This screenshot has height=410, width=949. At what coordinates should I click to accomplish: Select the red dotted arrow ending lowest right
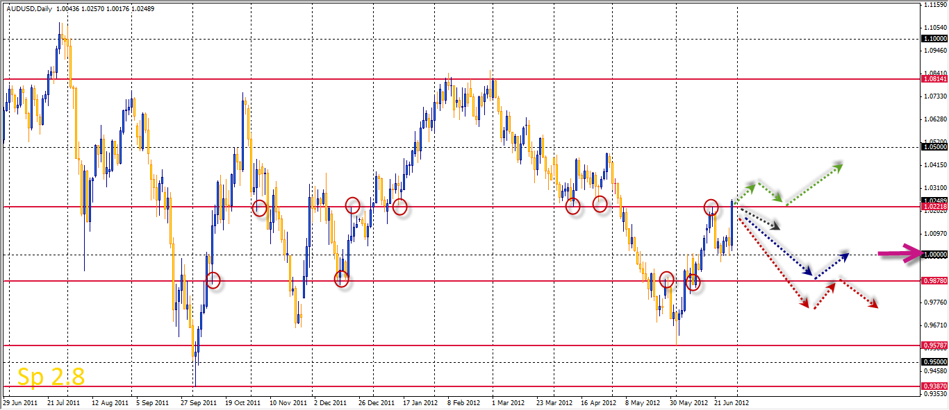click(x=859, y=293)
